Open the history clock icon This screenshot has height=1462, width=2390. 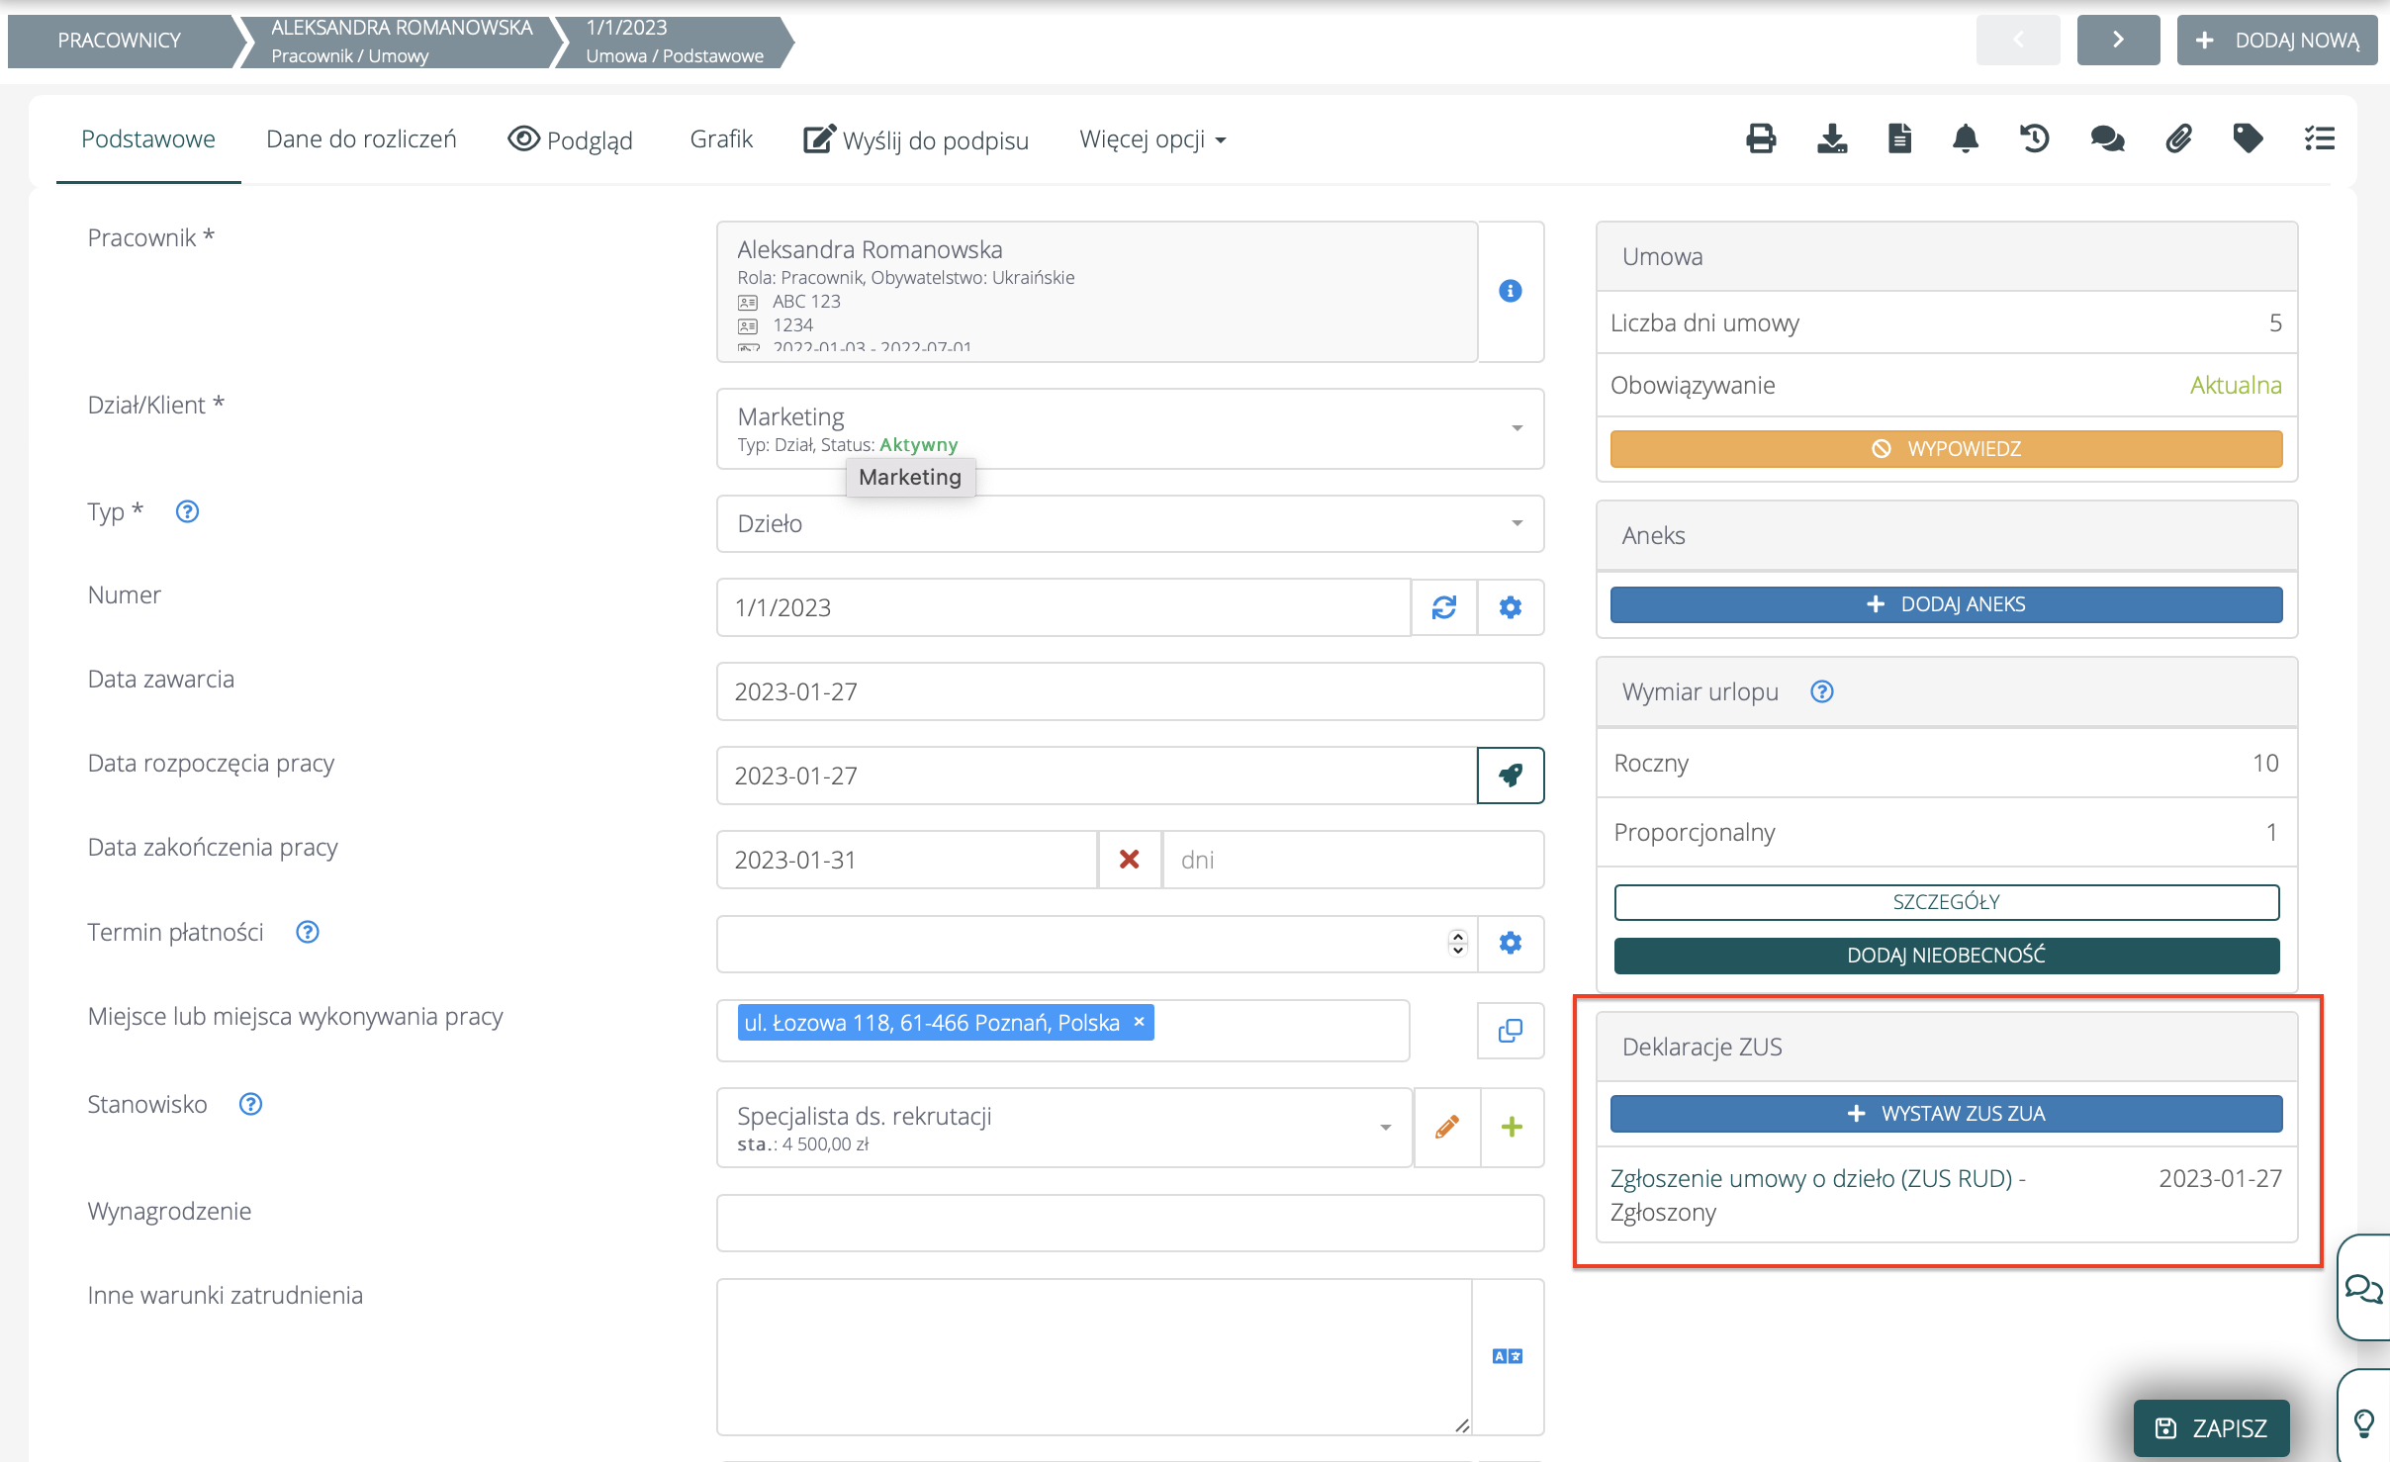2035,138
